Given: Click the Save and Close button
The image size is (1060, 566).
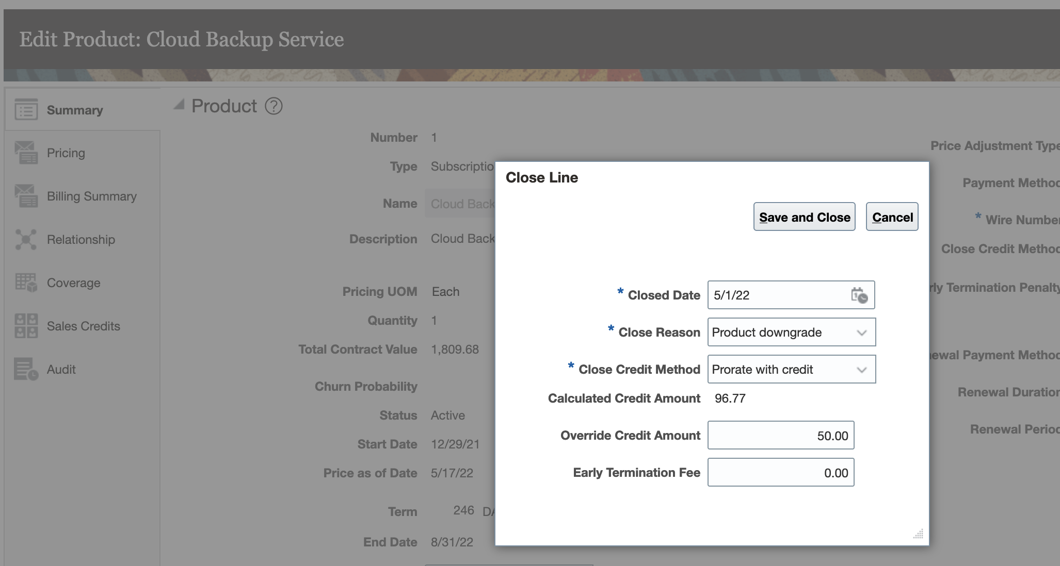Looking at the screenshot, I should (x=804, y=217).
